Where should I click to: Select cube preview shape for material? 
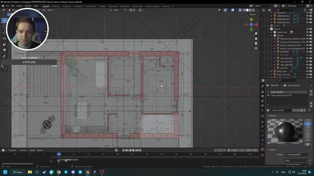(x=308, y=127)
